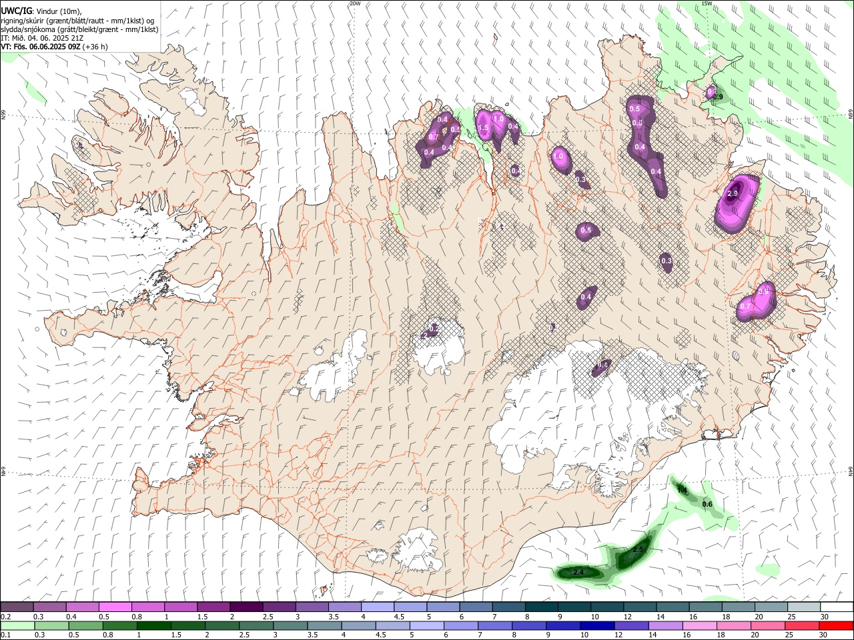
Task: Pick the darkest purple swatch between 2 and 2.5
Action: tap(246, 607)
